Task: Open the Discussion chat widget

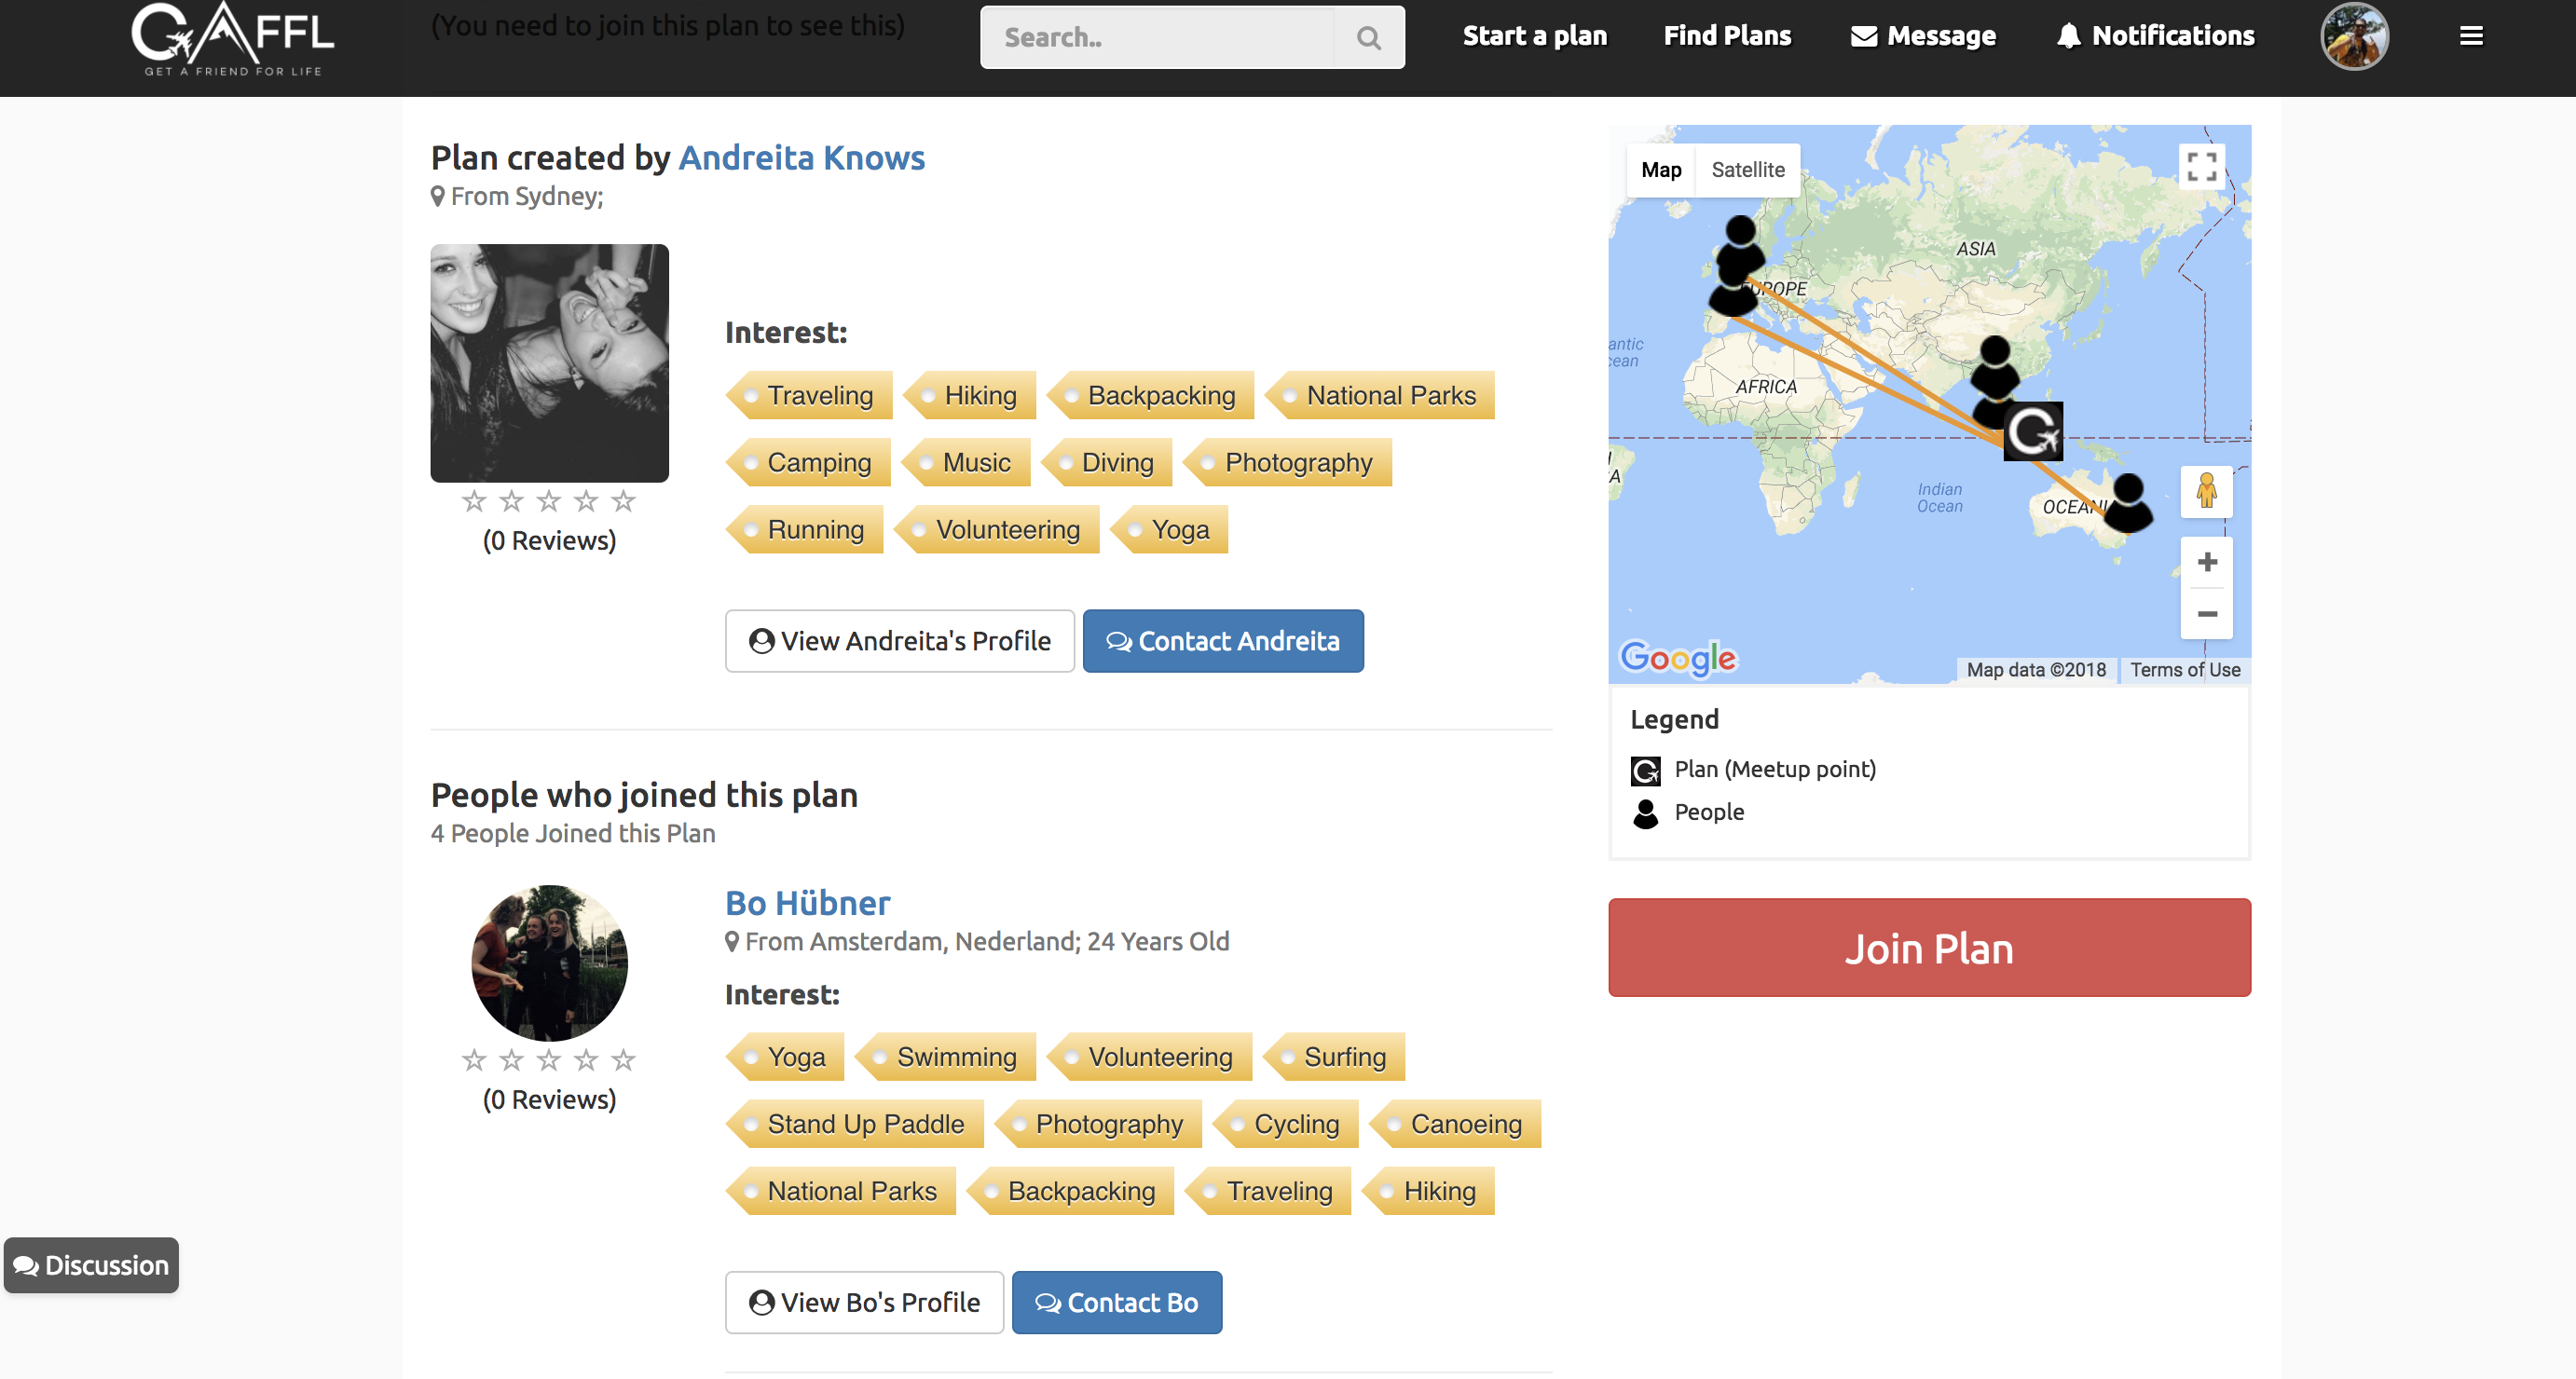Action: tap(91, 1265)
